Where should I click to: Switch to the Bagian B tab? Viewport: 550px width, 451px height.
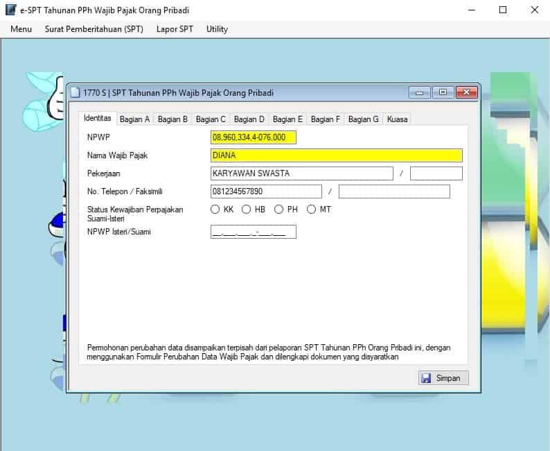point(172,119)
